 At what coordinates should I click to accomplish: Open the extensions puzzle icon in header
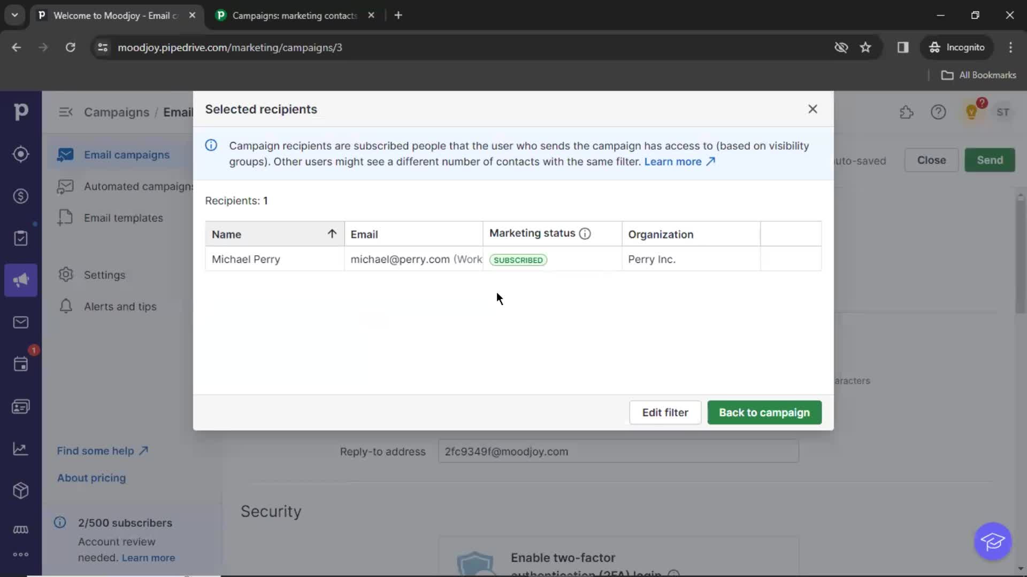coord(906,112)
